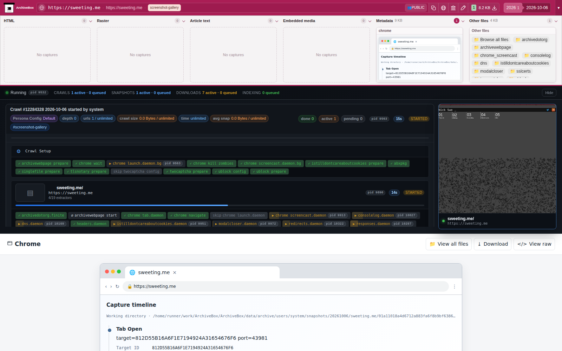Open the chrome_screencast folder
The height and width of the screenshot is (351, 562).
click(496, 55)
